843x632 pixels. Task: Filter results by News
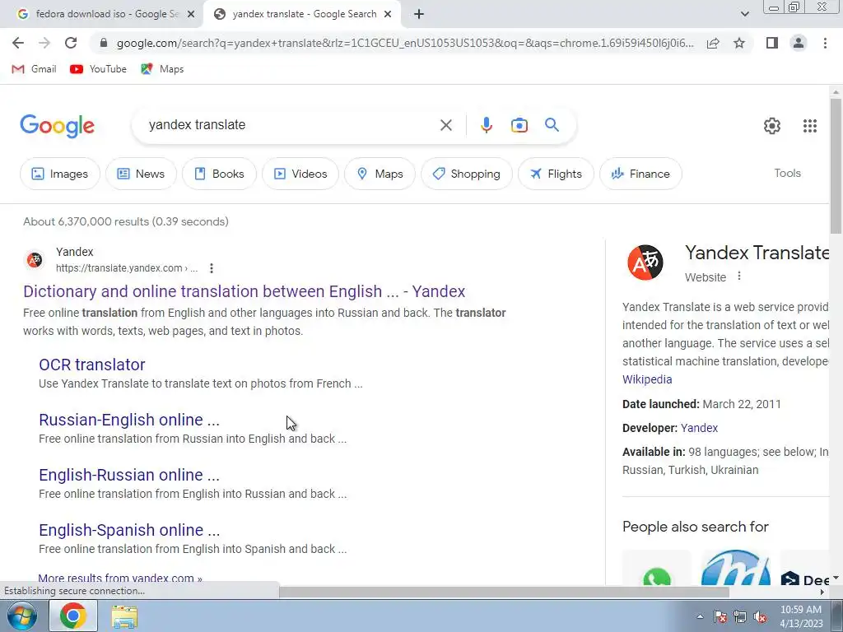pos(141,174)
